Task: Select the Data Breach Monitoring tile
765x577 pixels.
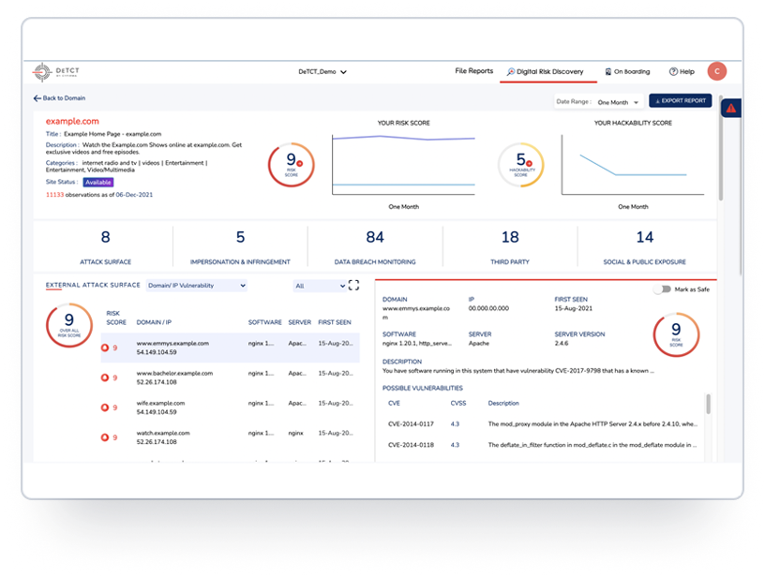Action: coord(375,247)
